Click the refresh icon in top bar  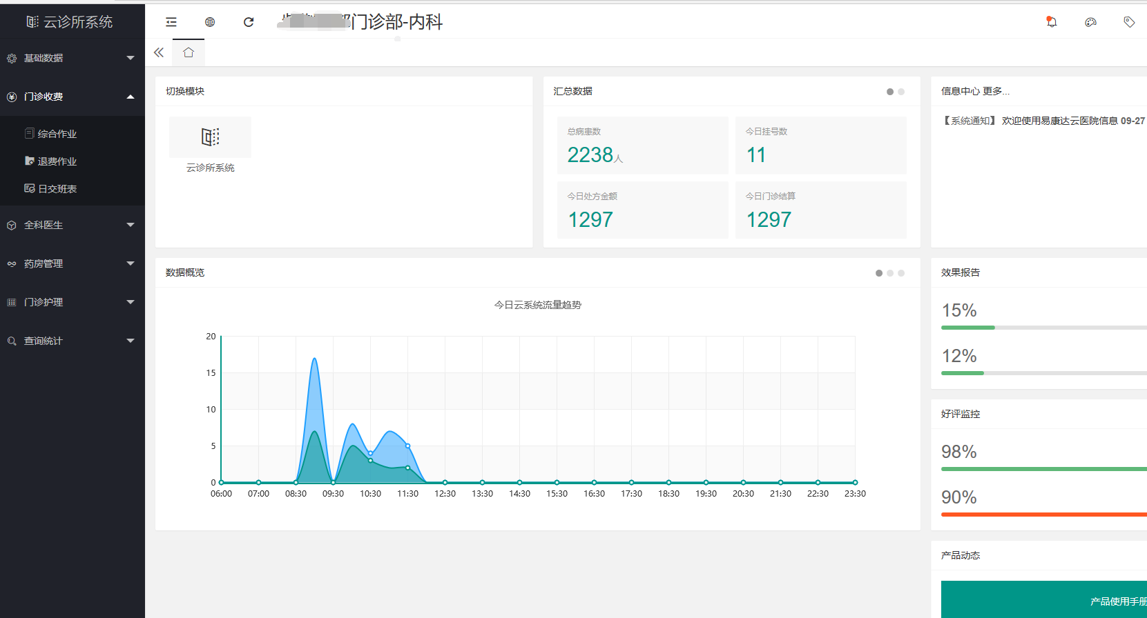click(249, 22)
